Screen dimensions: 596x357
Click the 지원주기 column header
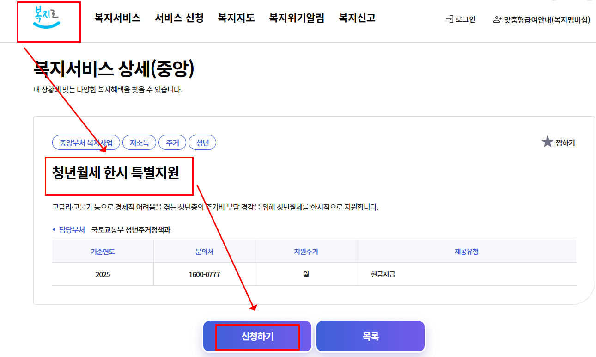click(x=306, y=252)
